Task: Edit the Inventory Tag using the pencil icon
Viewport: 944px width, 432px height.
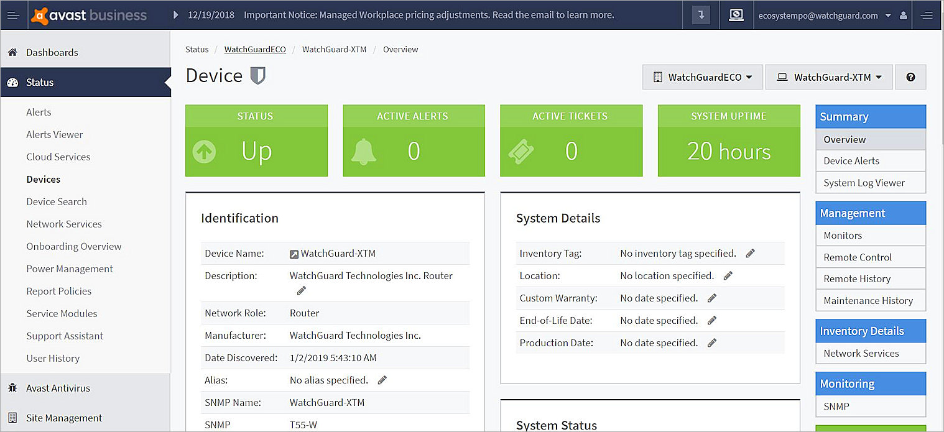Action: click(749, 253)
